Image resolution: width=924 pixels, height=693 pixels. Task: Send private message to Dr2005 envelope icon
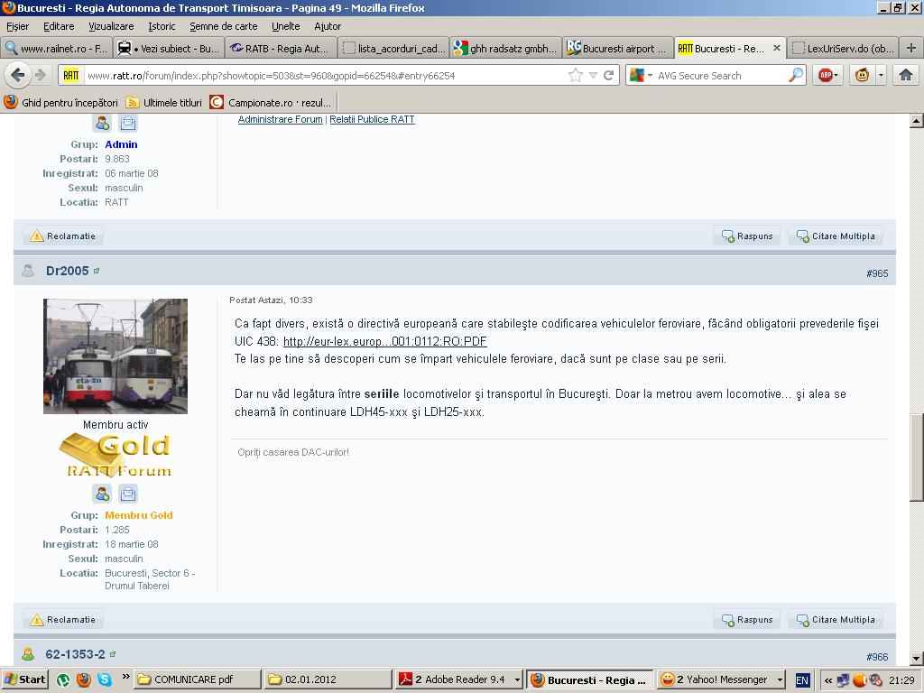128,494
